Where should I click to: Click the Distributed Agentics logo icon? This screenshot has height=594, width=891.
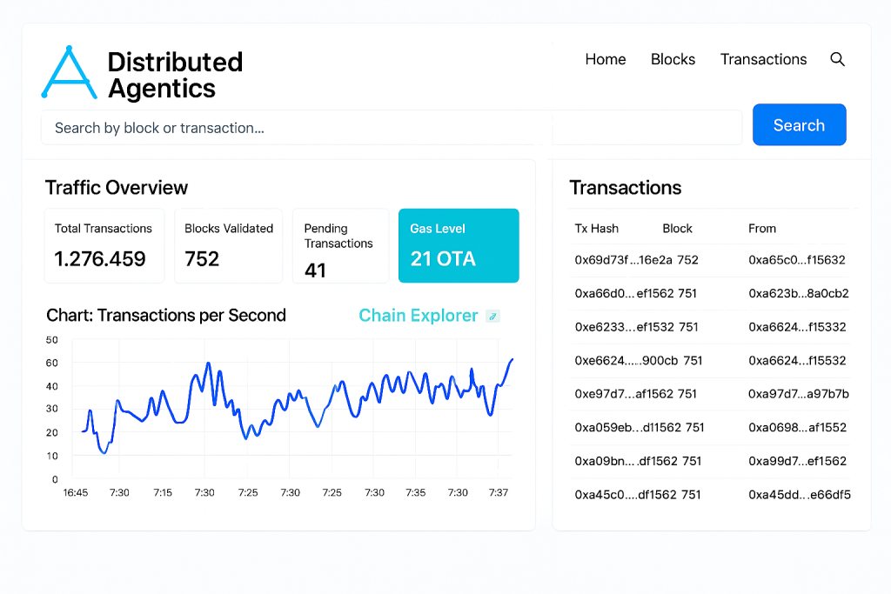[68, 73]
